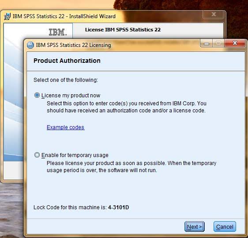This screenshot has height=238, width=248.
Task: Click the authorization code description paragraph
Action: (x=127, y=107)
